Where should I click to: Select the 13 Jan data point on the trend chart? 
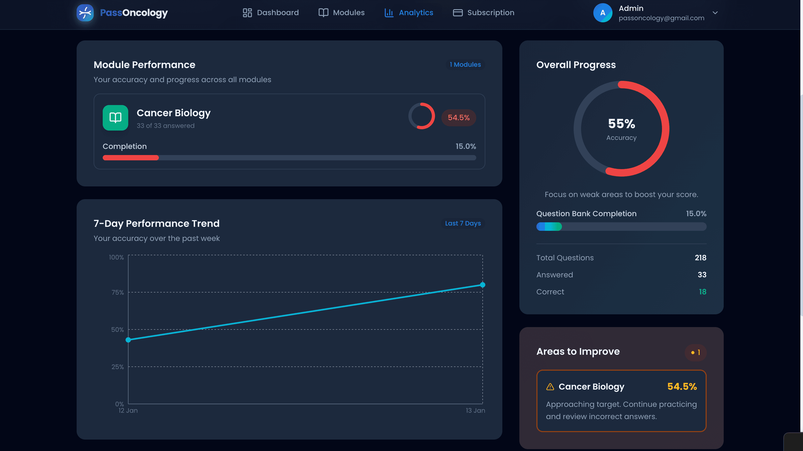[483, 284]
